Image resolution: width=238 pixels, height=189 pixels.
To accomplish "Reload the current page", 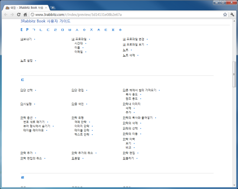I will pos(19,15).
